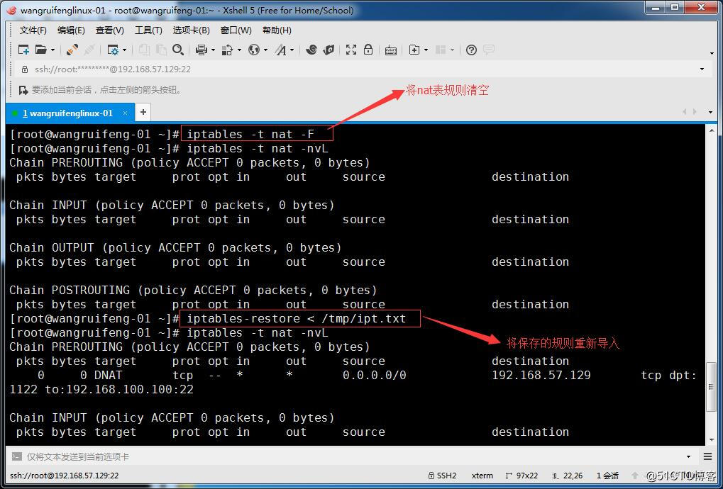The height and width of the screenshot is (489, 723).
Task: Launch Xagent icon in toolbar
Action: tap(329, 50)
